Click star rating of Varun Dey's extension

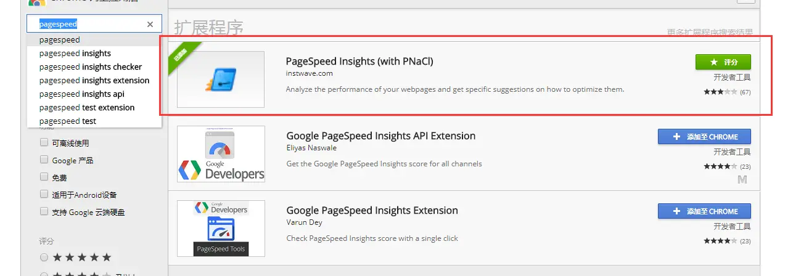coord(720,241)
